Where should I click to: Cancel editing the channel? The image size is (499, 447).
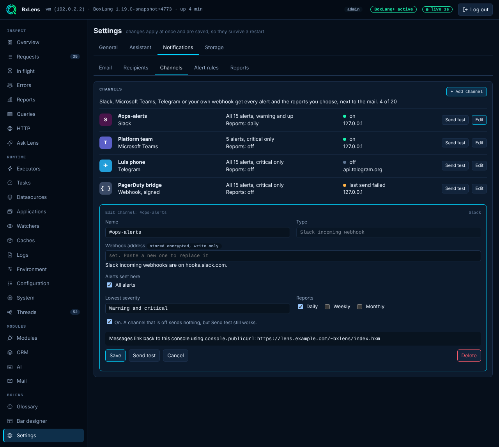pos(175,355)
